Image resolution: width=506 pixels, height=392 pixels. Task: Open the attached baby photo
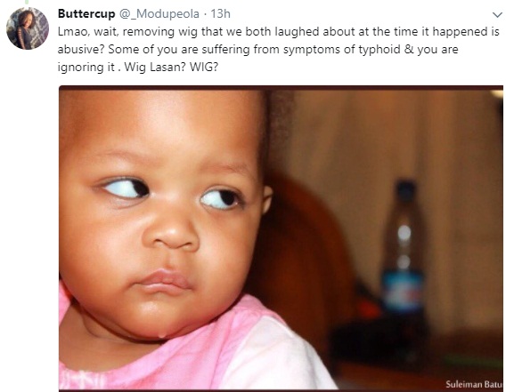(281, 237)
